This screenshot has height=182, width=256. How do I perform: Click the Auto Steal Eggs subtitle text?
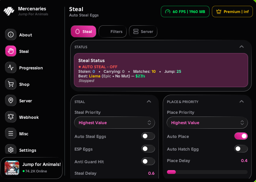pyautogui.click(x=84, y=15)
